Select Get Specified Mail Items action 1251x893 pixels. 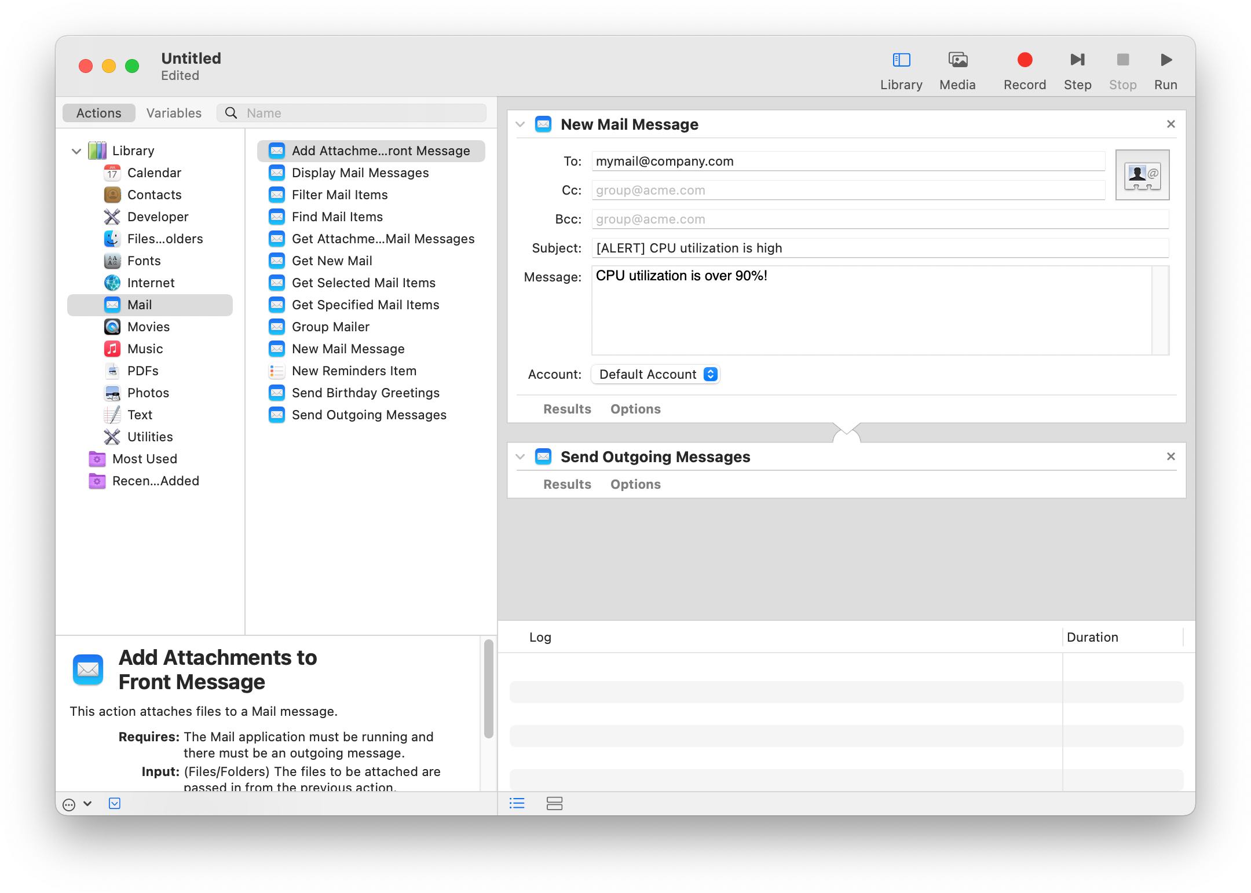pos(371,305)
